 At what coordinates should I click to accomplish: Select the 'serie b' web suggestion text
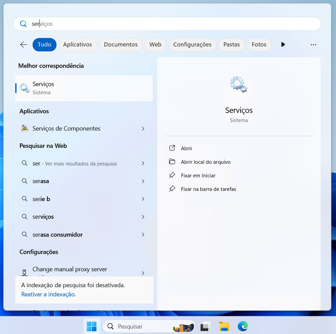coord(41,199)
